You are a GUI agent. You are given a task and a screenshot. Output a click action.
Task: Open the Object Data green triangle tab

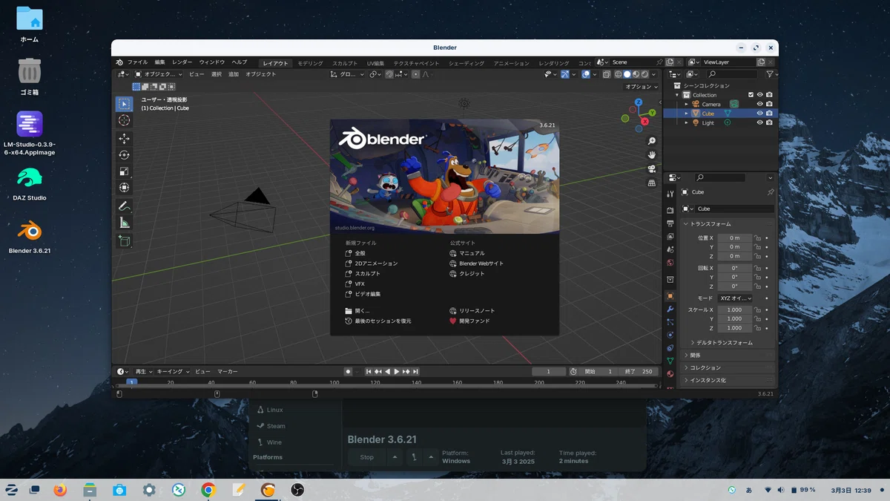pyautogui.click(x=670, y=361)
